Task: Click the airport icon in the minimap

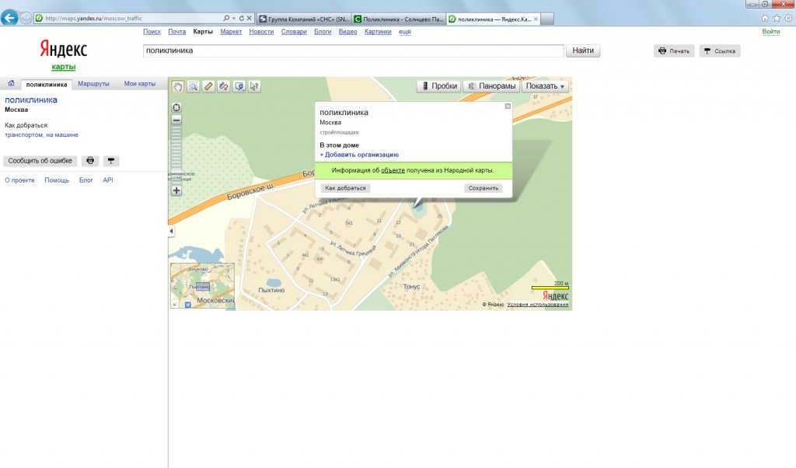Action: [188, 305]
